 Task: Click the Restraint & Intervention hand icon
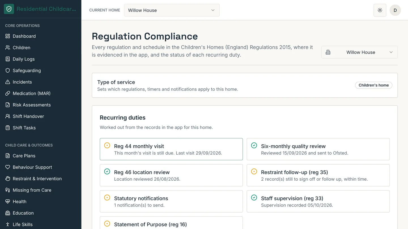(x=8, y=179)
